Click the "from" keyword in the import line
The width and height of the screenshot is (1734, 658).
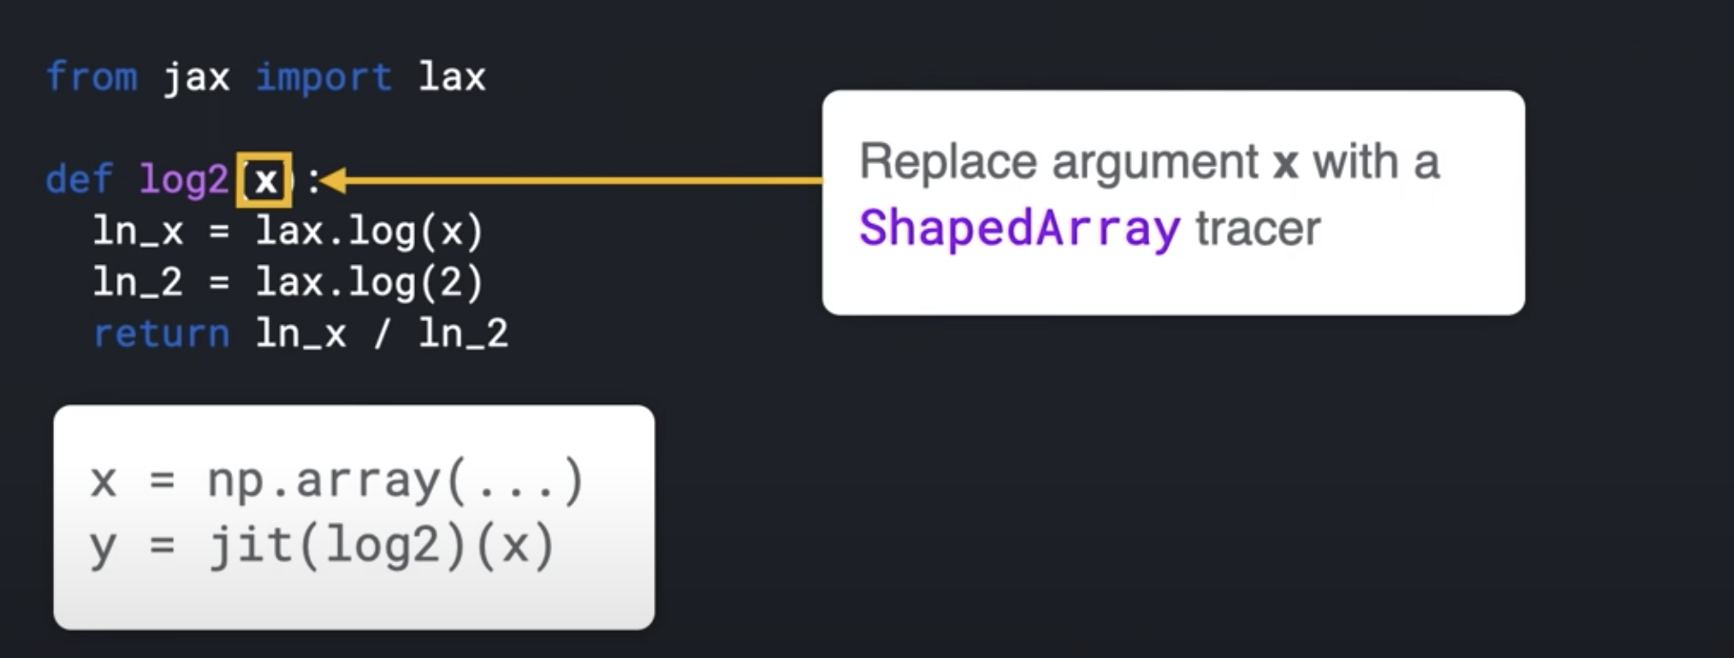pos(92,77)
